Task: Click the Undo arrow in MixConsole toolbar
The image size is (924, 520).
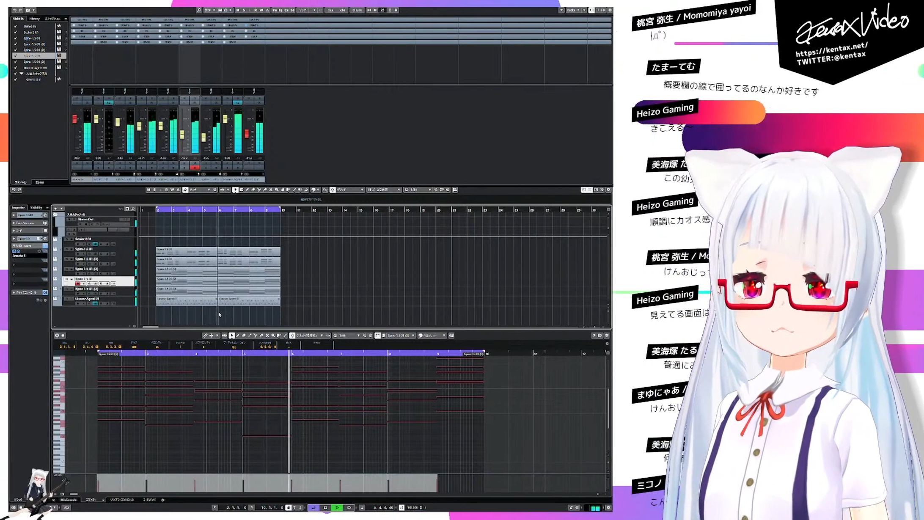Action: pos(14,10)
